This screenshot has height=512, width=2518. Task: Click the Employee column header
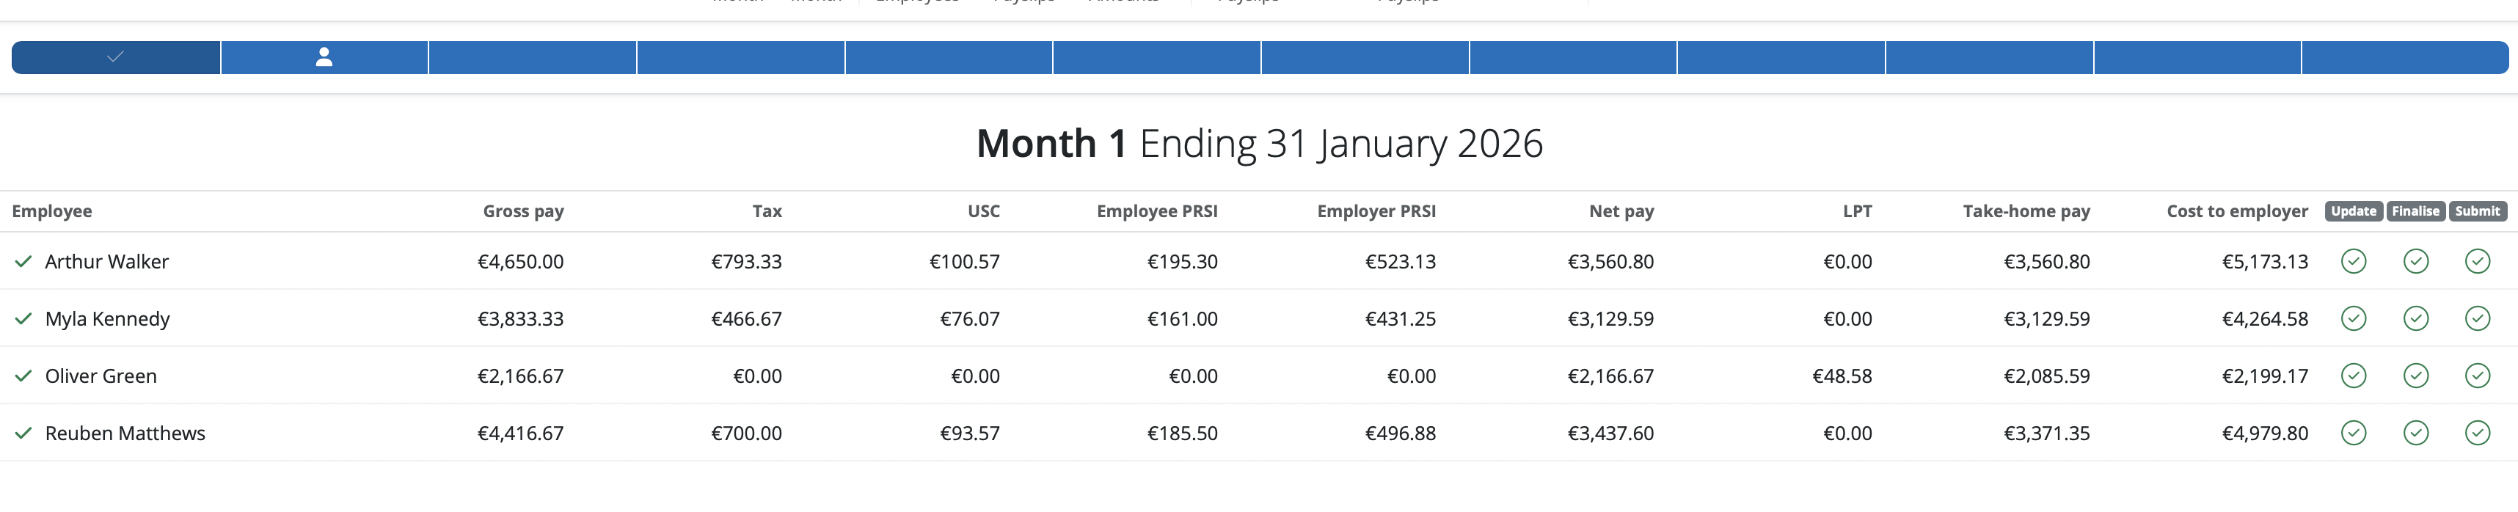52,211
